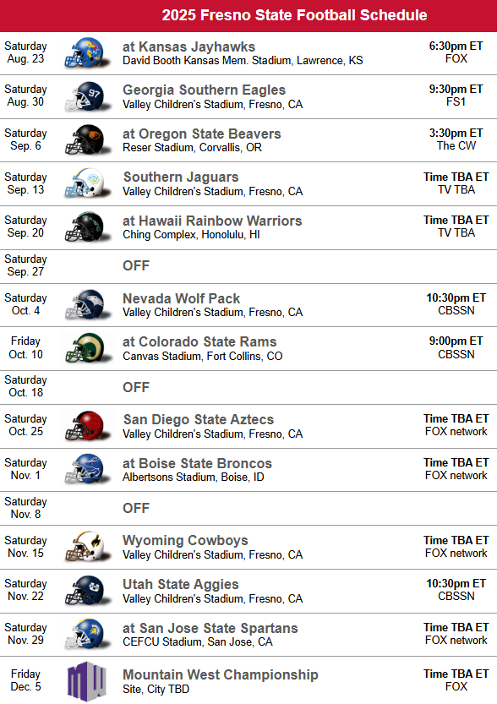This screenshot has width=497, height=704.
Task: Open the Hawaii Rainbow Warriors helmet icon
Action: 87,227
